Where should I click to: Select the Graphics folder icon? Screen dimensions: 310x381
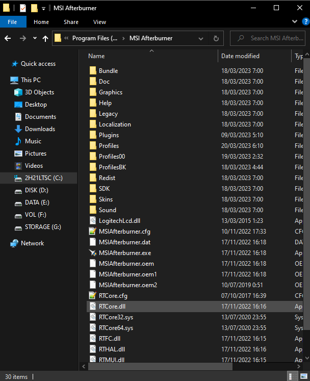click(x=93, y=92)
